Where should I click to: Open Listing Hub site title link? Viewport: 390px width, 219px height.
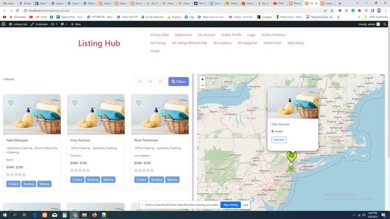99,43
